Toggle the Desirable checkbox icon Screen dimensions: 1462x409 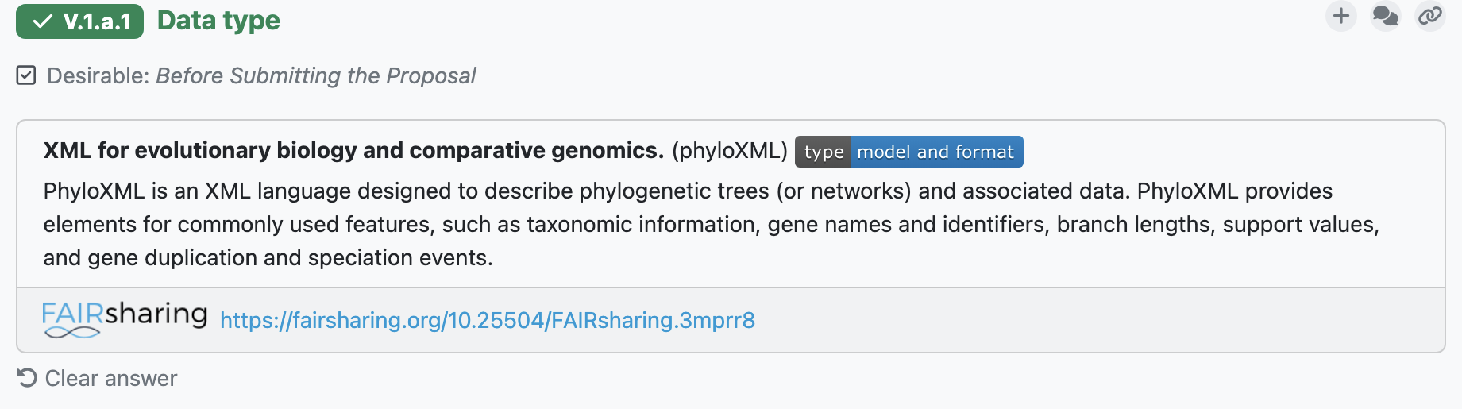point(26,75)
